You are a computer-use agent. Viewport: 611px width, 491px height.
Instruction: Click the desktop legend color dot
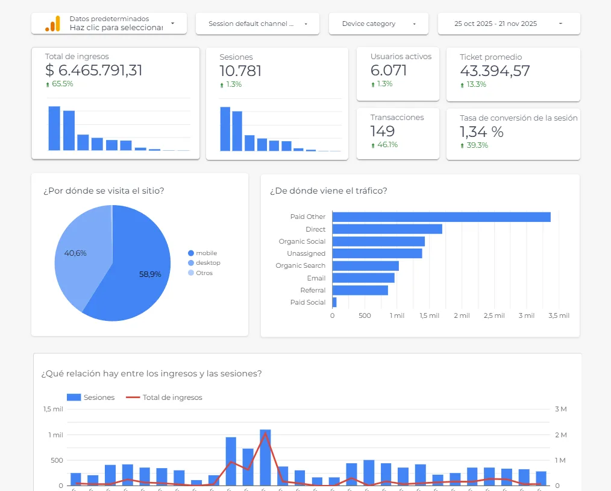click(191, 263)
